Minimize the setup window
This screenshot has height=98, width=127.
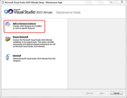(x=111, y=2)
